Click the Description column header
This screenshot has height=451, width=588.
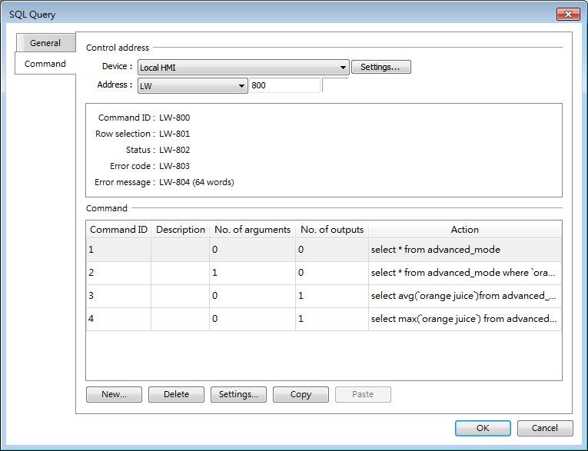tap(181, 230)
